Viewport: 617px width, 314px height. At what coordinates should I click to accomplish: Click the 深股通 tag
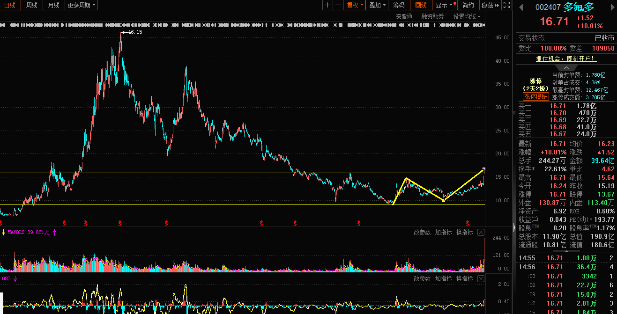(404, 16)
